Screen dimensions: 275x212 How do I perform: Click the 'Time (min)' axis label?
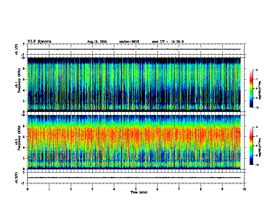pyautogui.click(x=139, y=192)
